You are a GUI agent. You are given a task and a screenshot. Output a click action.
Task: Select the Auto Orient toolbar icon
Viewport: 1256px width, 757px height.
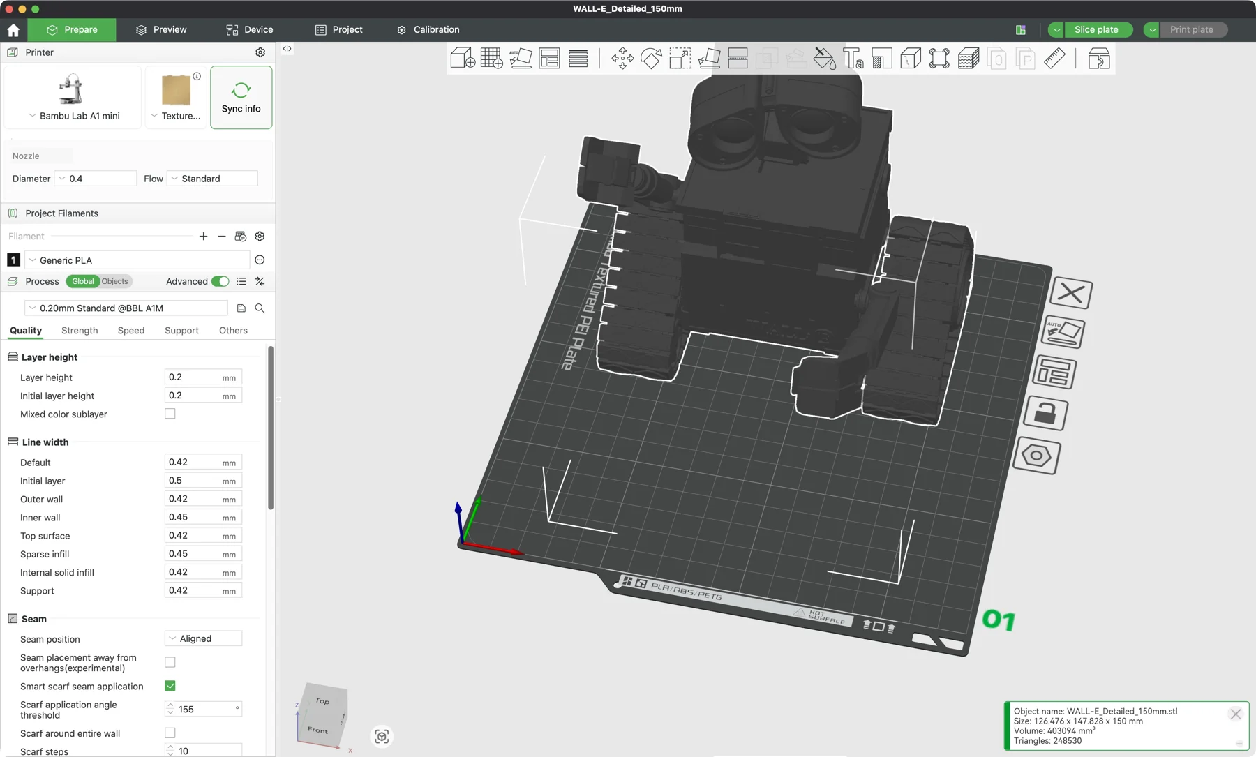pyautogui.click(x=521, y=58)
